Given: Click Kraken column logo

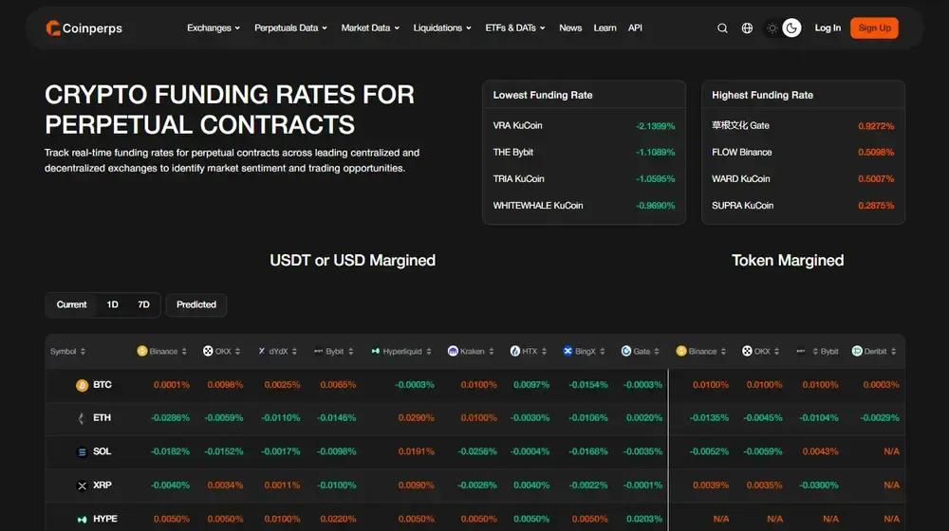Looking at the screenshot, I should click(453, 351).
